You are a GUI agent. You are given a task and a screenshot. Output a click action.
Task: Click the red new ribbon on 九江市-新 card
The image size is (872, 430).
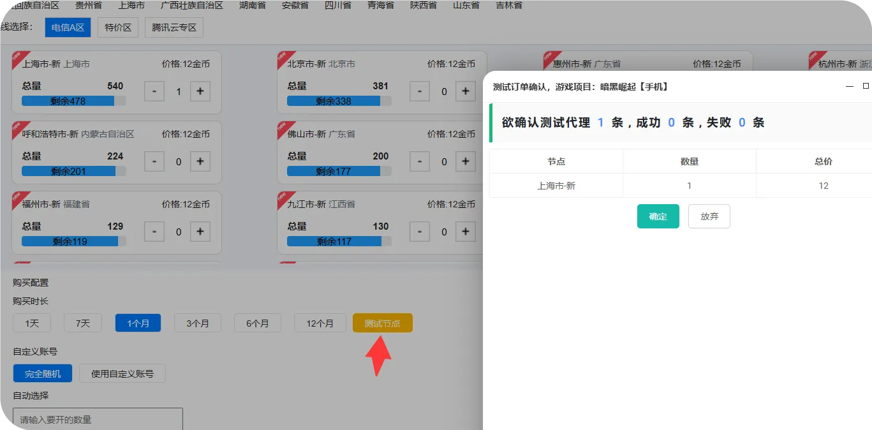[x=285, y=198]
